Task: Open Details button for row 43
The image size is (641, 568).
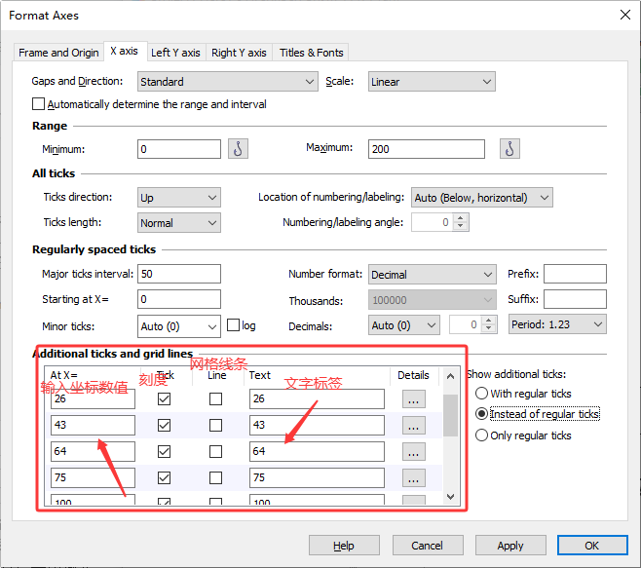Action: (x=413, y=426)
